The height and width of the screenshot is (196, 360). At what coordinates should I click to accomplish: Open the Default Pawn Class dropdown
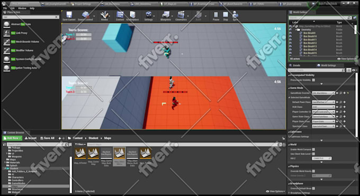(x=323, y=102)
